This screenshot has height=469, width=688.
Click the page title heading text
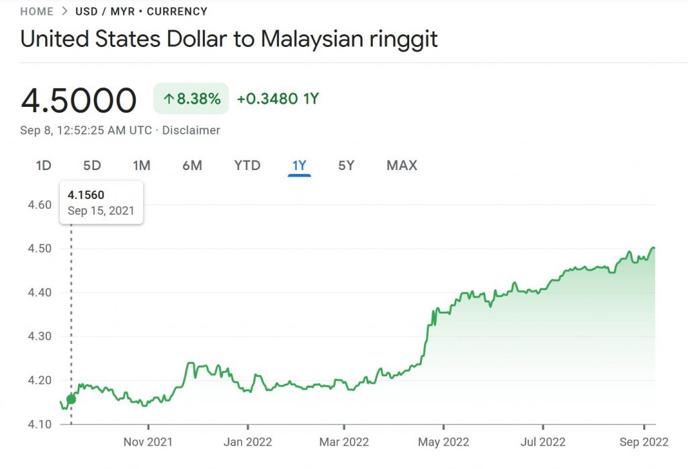[228, 39]
